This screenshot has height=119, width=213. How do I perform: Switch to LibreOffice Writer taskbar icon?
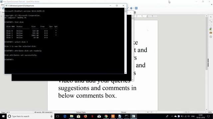[120, 116]
